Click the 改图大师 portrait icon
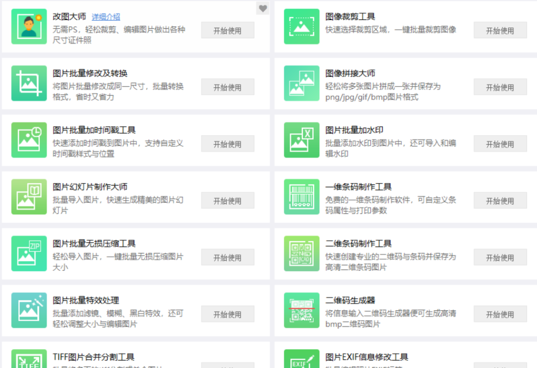The width and height of the screenshot is (537, 368). pyautogui.click(x=29, y=26)
